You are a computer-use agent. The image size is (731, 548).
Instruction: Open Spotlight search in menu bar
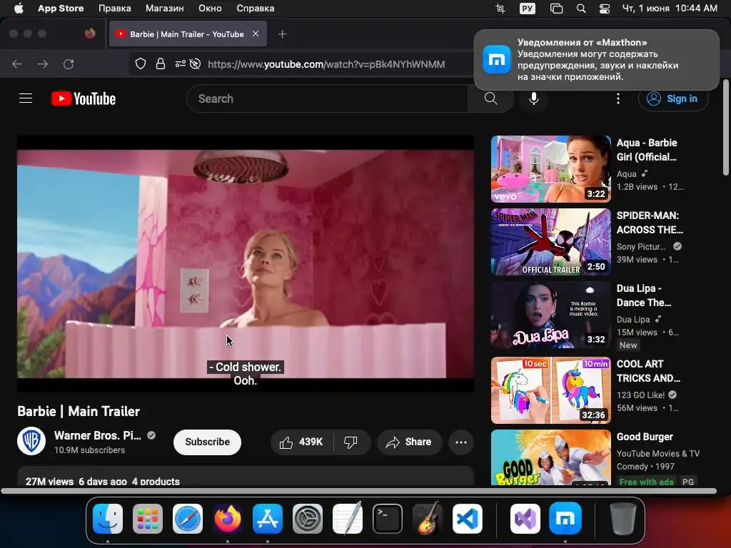pos(581,8)
